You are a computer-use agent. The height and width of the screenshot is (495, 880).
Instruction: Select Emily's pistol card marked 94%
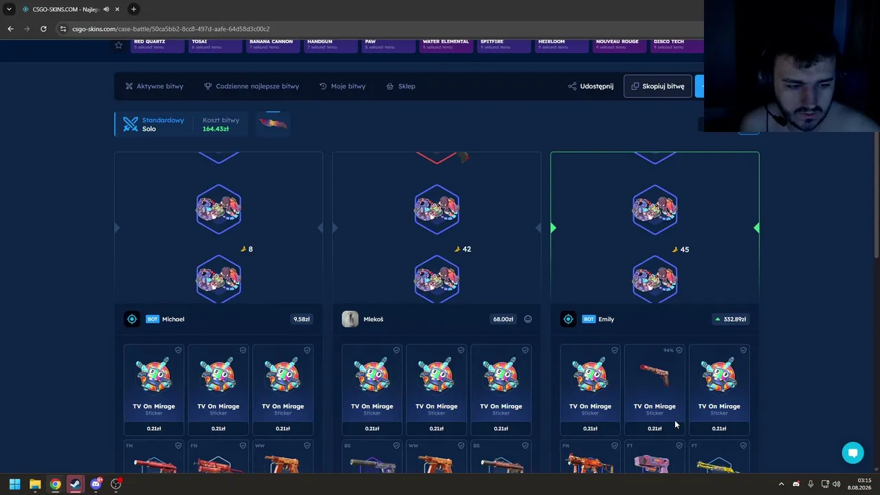point(654,390)
